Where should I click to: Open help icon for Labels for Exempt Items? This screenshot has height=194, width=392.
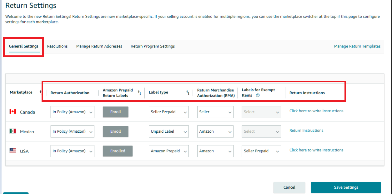click(x=258, y=95)
